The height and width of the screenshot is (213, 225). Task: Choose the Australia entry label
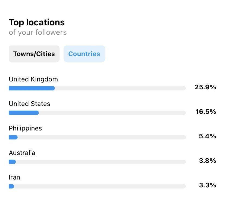22,153
